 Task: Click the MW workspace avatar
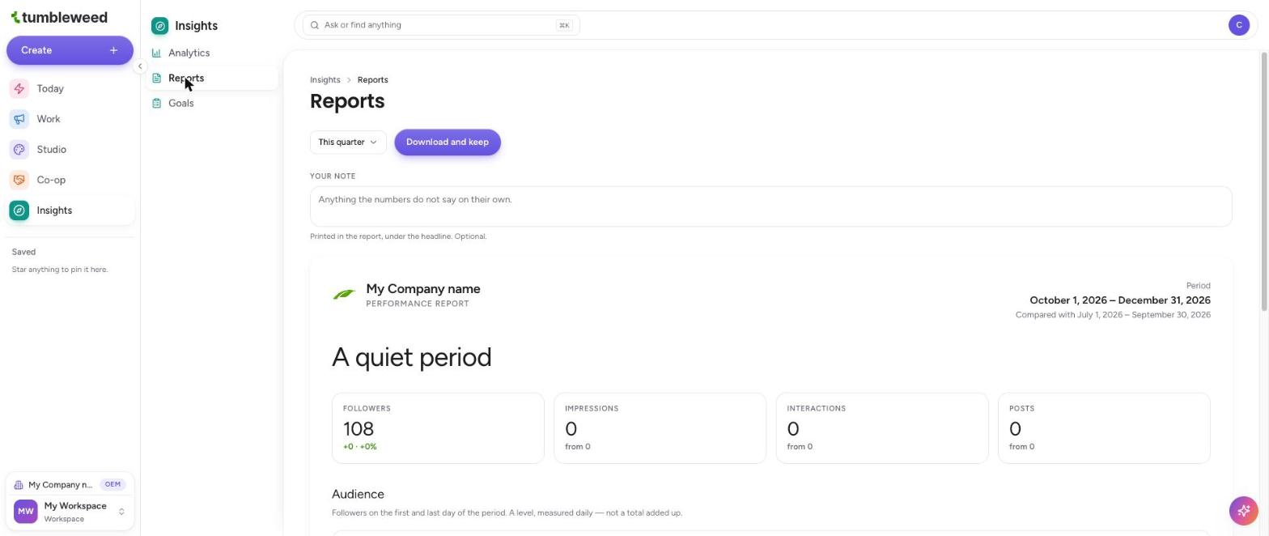pos(26,512)
